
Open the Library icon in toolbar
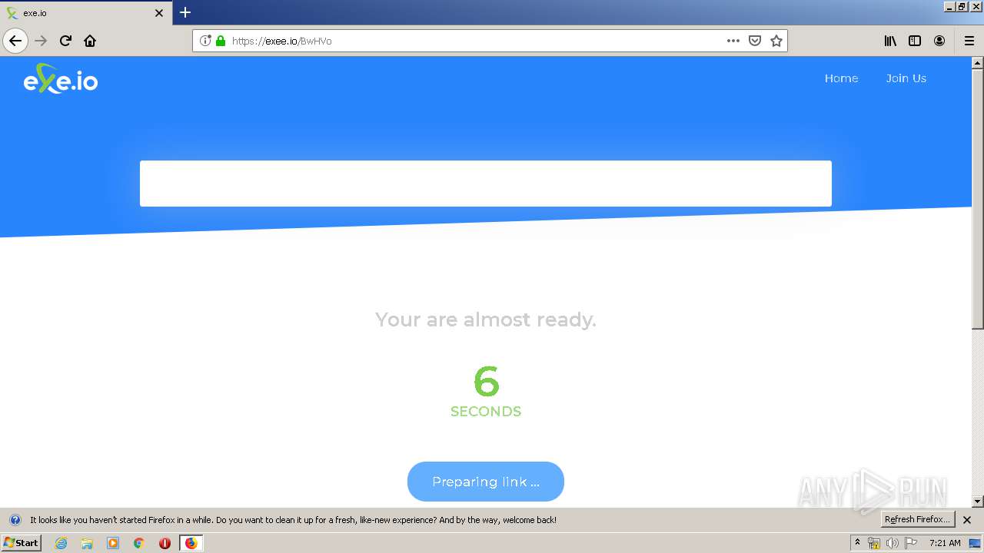[x=890, y=41]
